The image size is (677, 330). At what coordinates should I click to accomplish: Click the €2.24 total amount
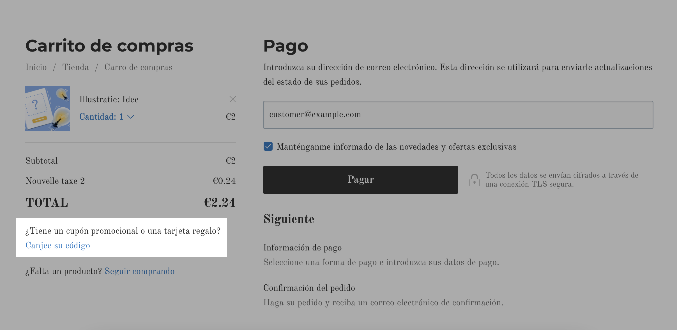[x=220, y=203]
